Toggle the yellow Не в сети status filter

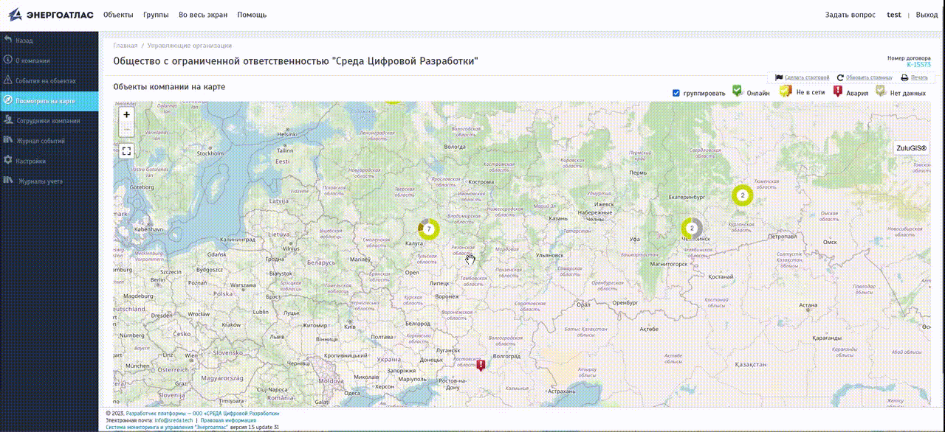[x=786, y=91]
